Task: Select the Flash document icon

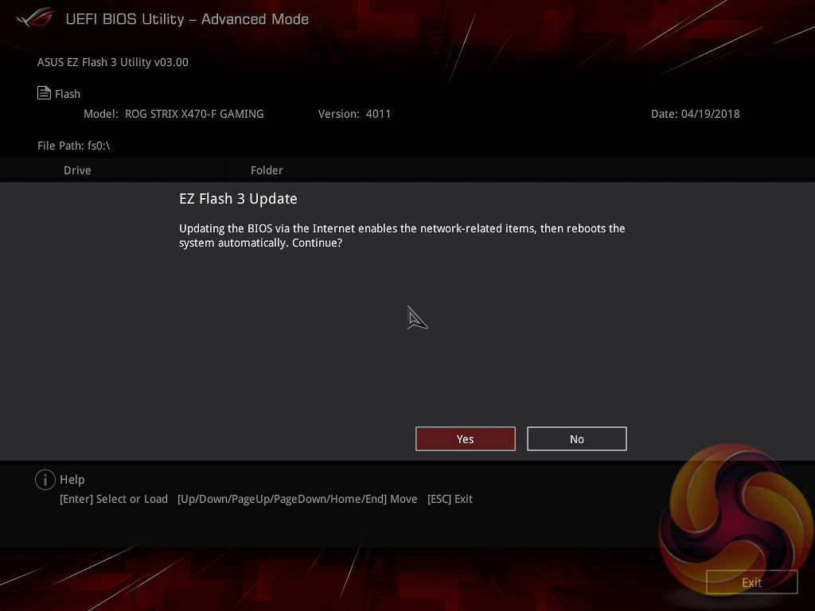Action: coord(44,93)
